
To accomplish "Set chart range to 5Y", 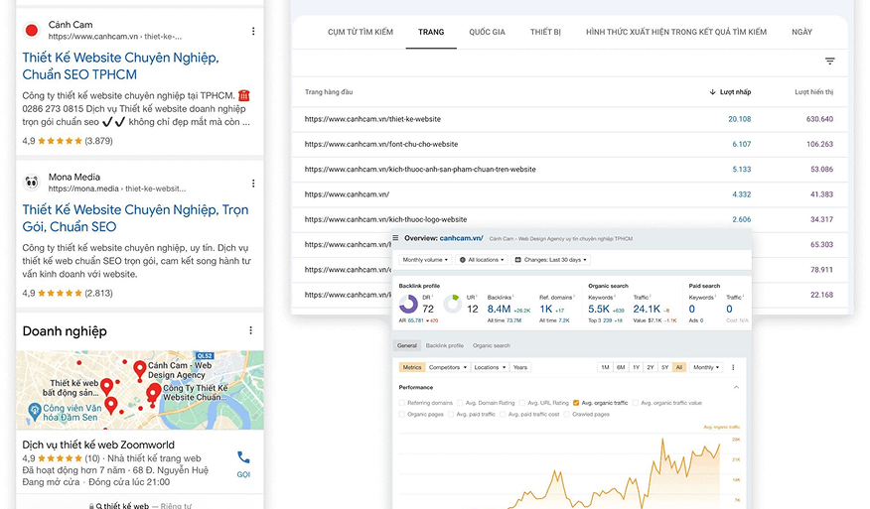I will 664,367.
